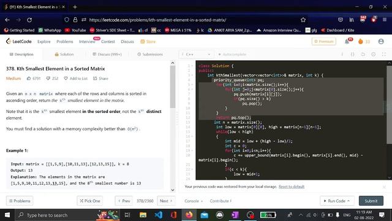Click the curly braces format icon
Screen dimensions: 392x221
[353, 55]
